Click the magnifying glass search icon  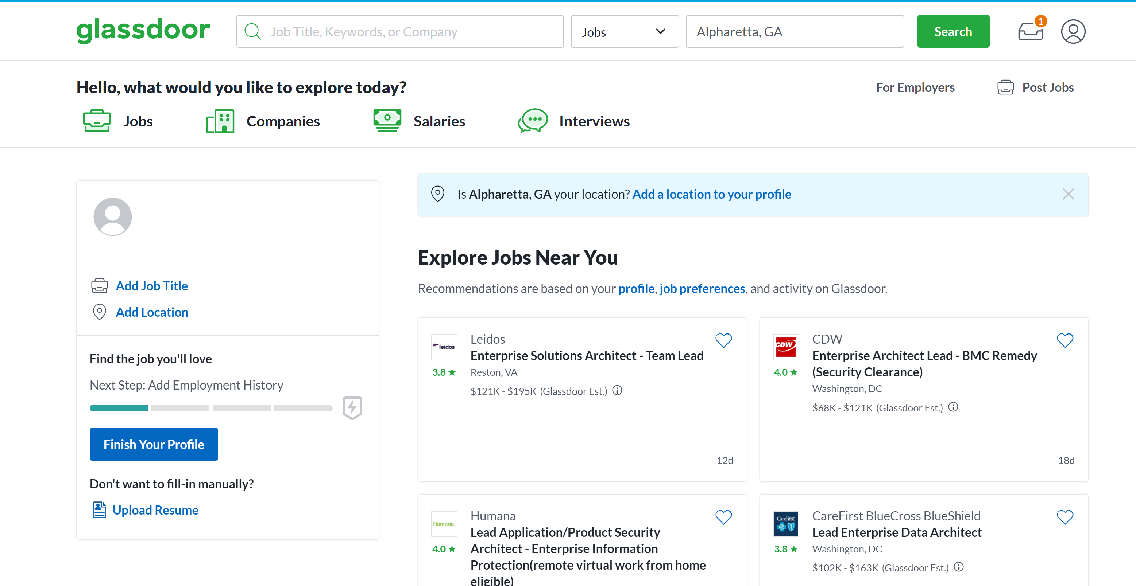point(253,31)
